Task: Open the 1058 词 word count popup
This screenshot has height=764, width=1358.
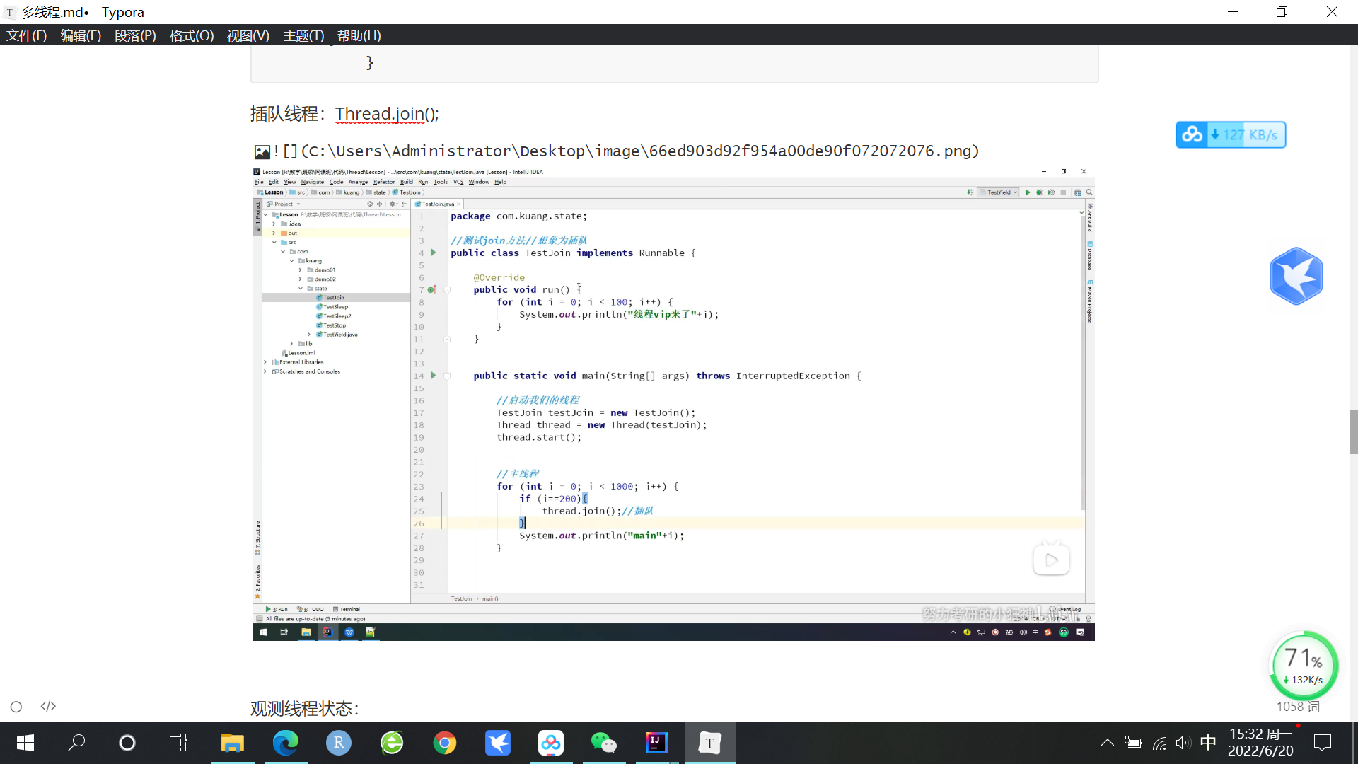Action: 1297,707
